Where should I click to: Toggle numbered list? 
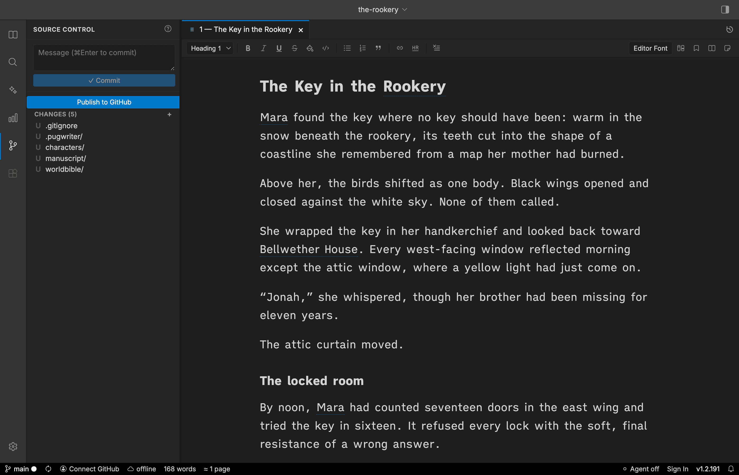pos(363,48)
